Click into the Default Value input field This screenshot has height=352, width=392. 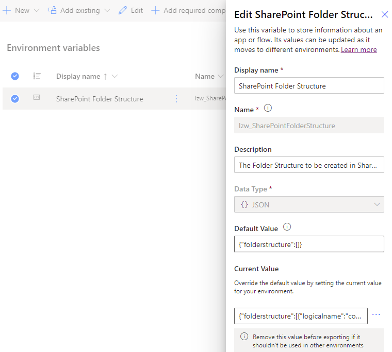pos(309,244)
